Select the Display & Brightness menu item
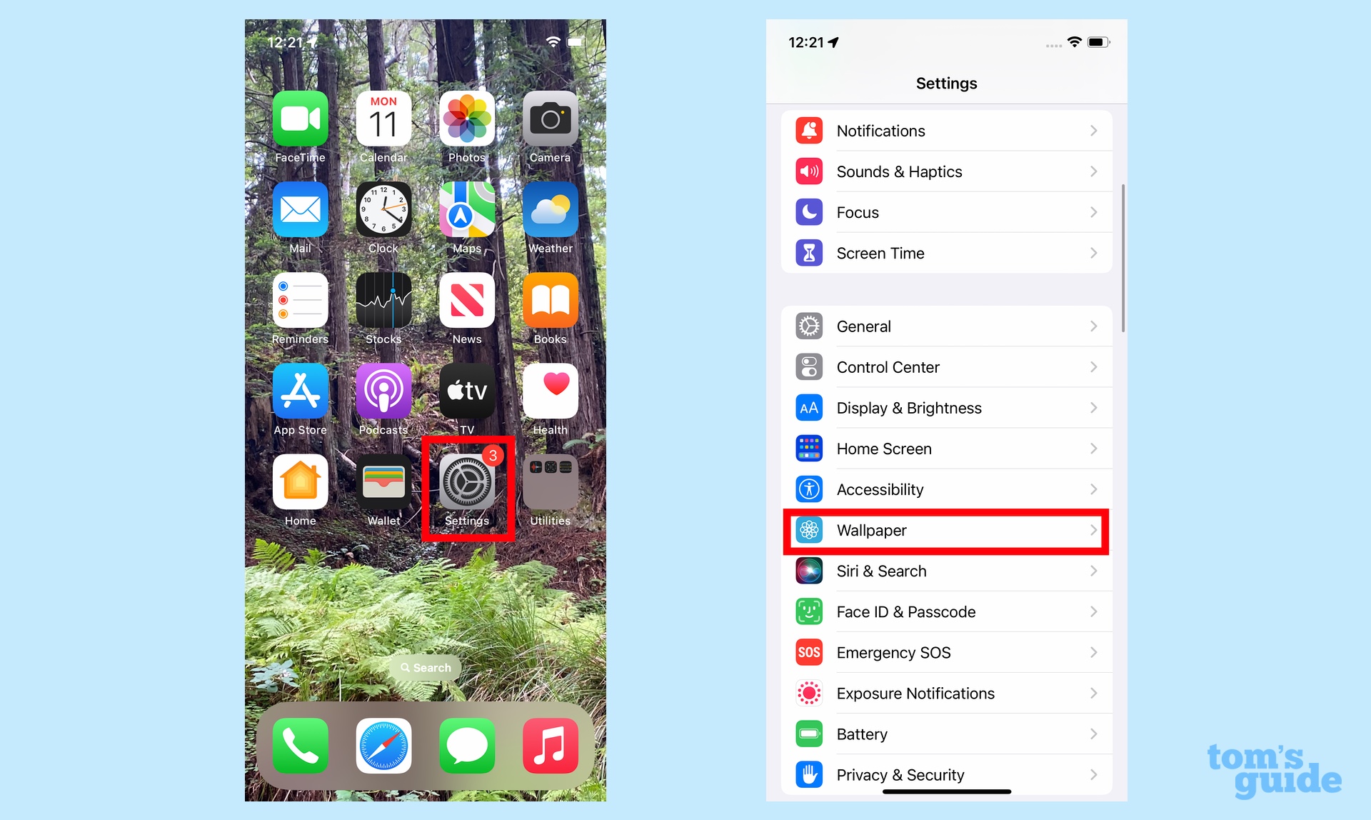The height and width of the screenshot is (820, 1371). coord(947,408)
